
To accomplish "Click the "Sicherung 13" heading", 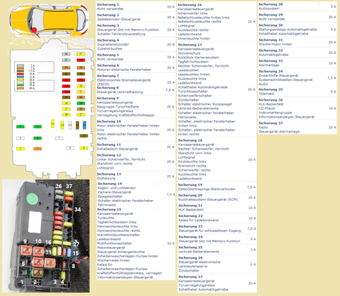I will click(x=109, y=174).
